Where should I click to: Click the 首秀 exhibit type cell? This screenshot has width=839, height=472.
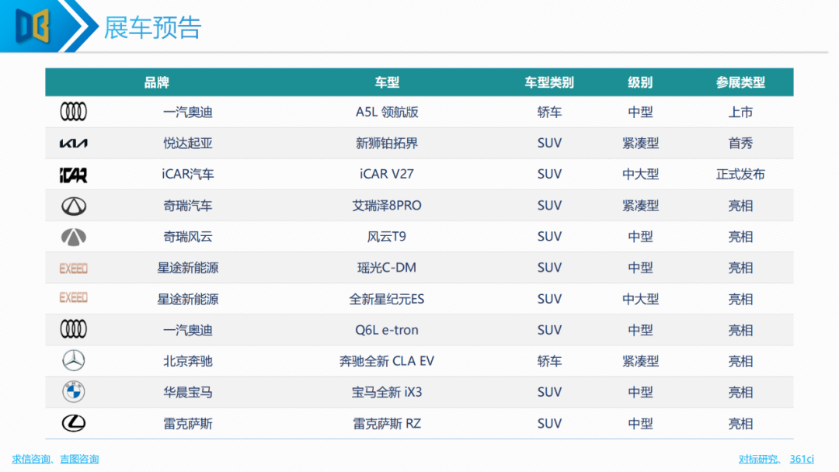(x=740, y=144)
